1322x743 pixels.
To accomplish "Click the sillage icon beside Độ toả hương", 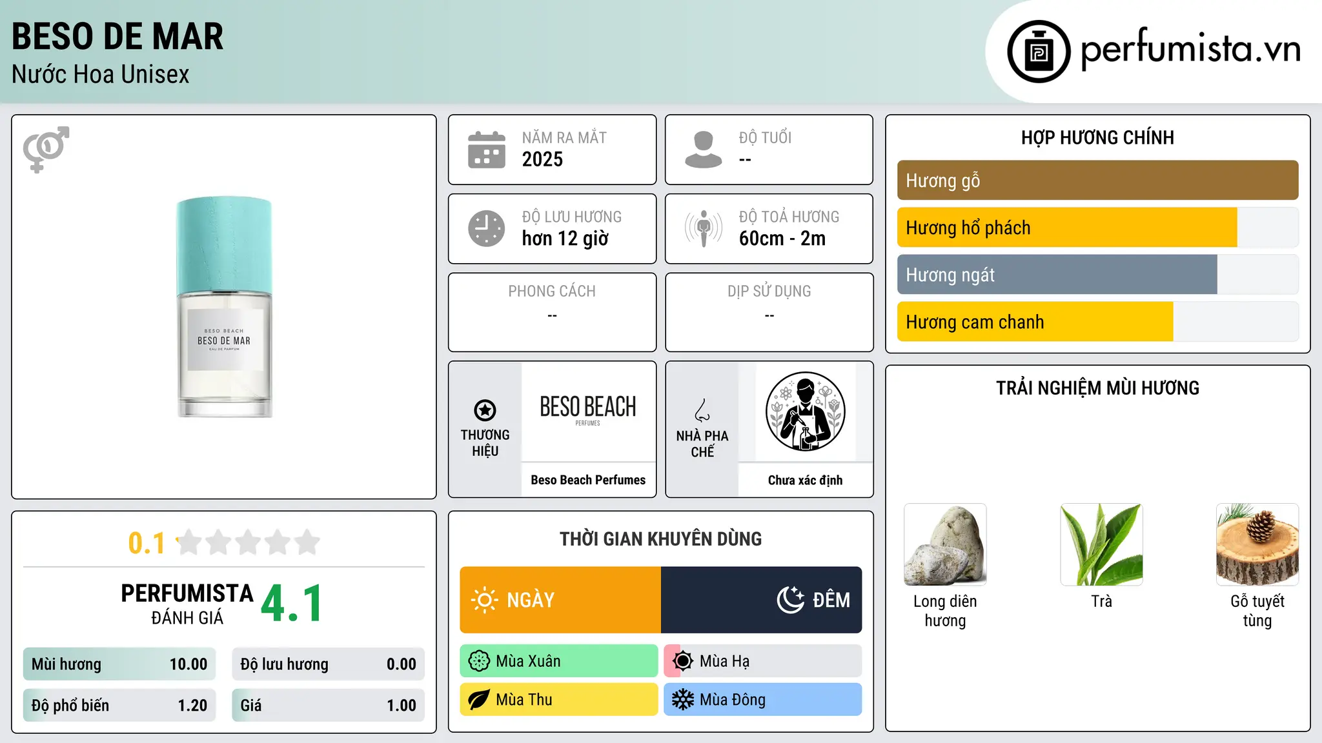I will click(x=704, y=228).
